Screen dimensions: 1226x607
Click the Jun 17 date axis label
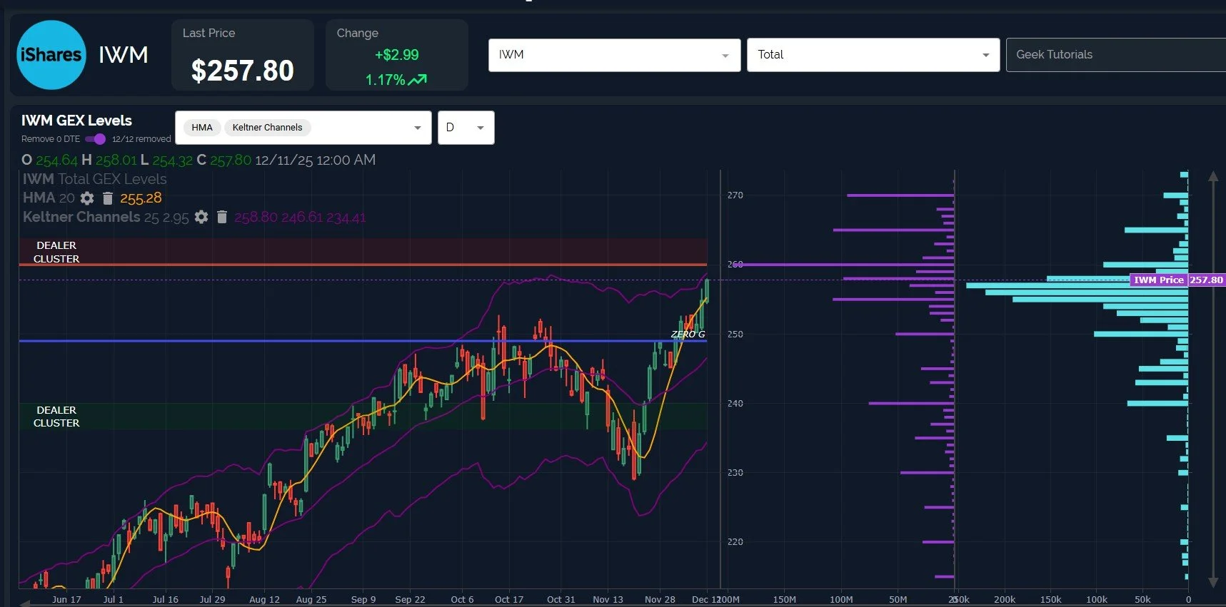coord(66,599)
